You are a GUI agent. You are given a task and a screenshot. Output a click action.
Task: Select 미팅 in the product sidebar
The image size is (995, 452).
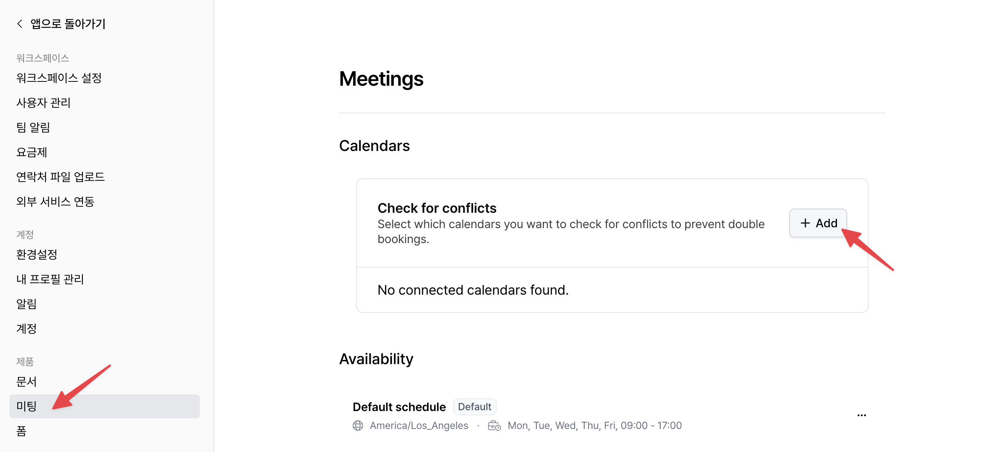[x=27, y=406]
